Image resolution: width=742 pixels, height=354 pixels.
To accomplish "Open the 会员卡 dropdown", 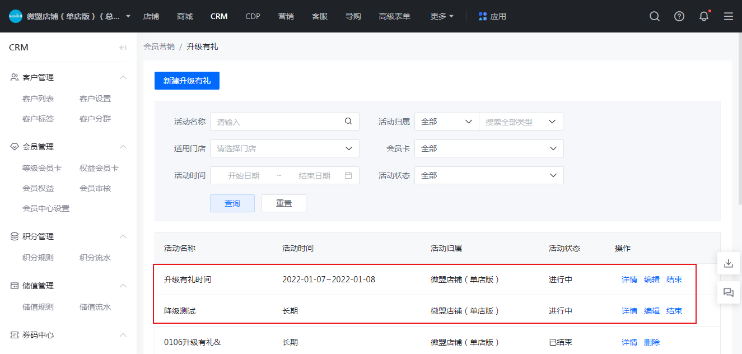I will coord(489,148).
